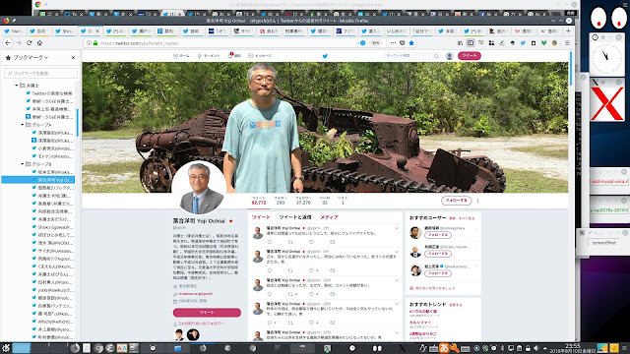Open Twitter Messages in the top navigation
Screen dimensions: 630x354
coord(260,56)
